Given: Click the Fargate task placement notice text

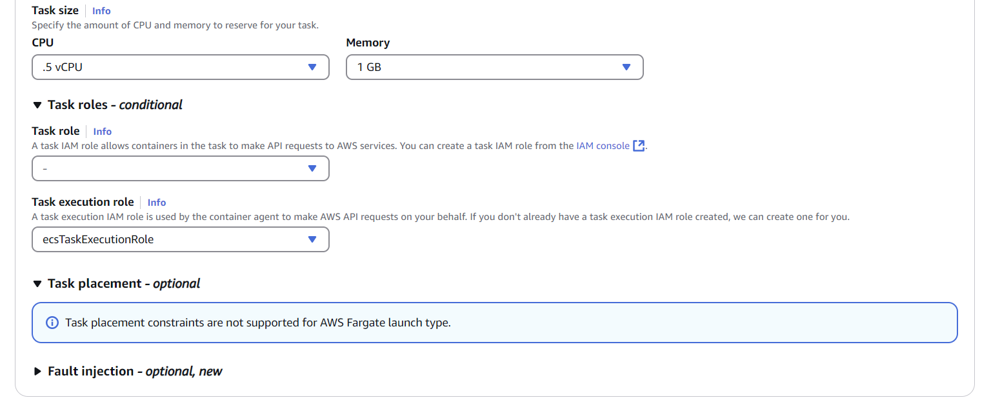Looking at the screenshot, I should 258,323.
